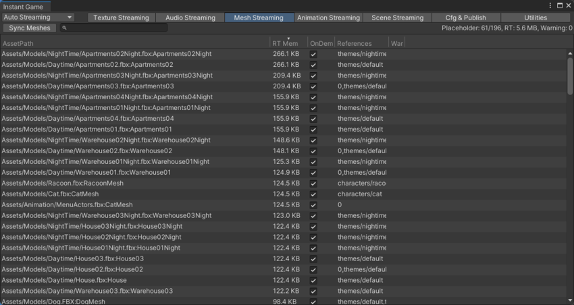The image size is (574, 305).
Task: Select the Scene Streaming tab
Action: coord(397,18)
